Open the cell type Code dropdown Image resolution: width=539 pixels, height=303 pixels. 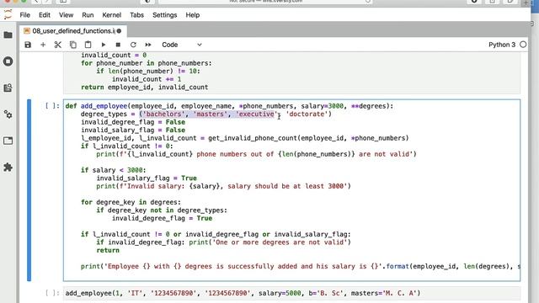[x=182, y=45]
